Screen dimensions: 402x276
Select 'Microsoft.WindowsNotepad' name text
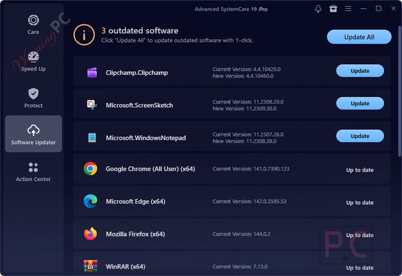146,137
